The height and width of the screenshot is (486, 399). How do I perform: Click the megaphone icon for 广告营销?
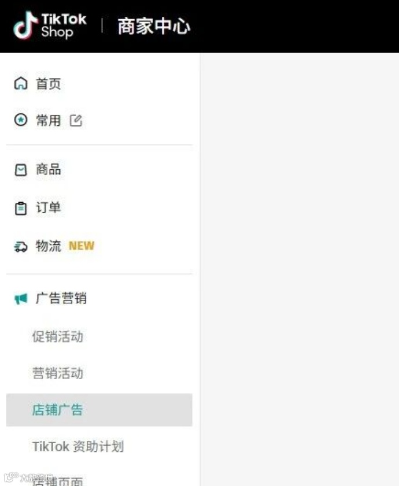[x=21, y=299]
